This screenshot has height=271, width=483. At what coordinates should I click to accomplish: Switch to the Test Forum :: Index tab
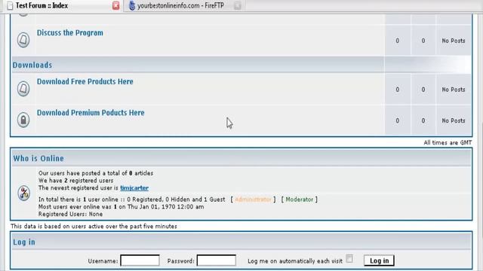coord(62,5)
